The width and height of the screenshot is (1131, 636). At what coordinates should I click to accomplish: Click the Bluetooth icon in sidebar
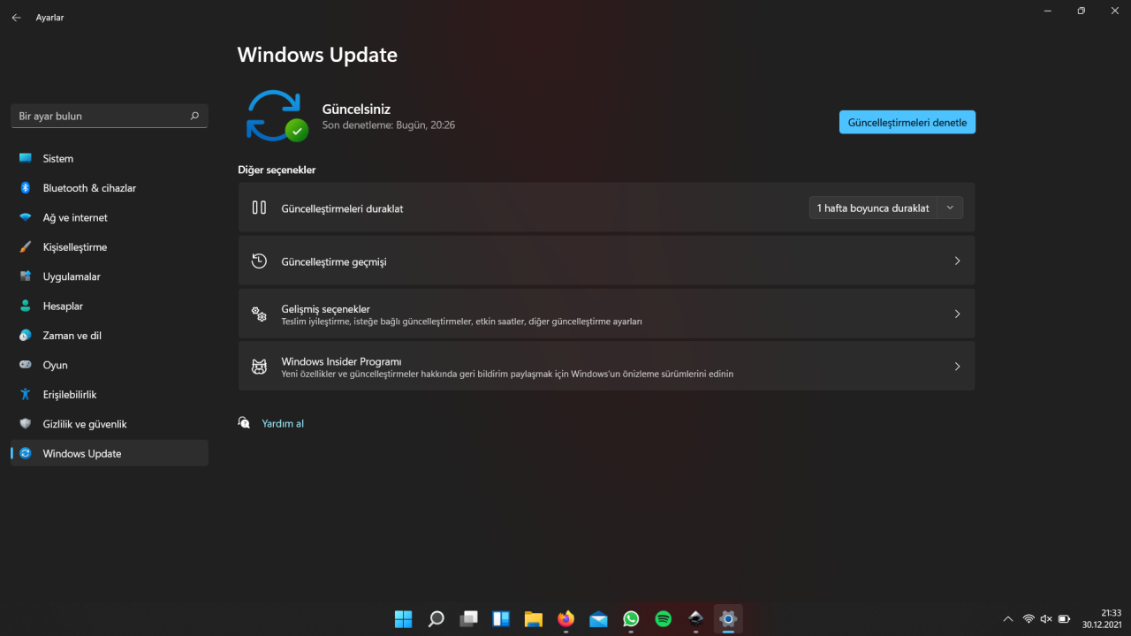coord(26,188)
